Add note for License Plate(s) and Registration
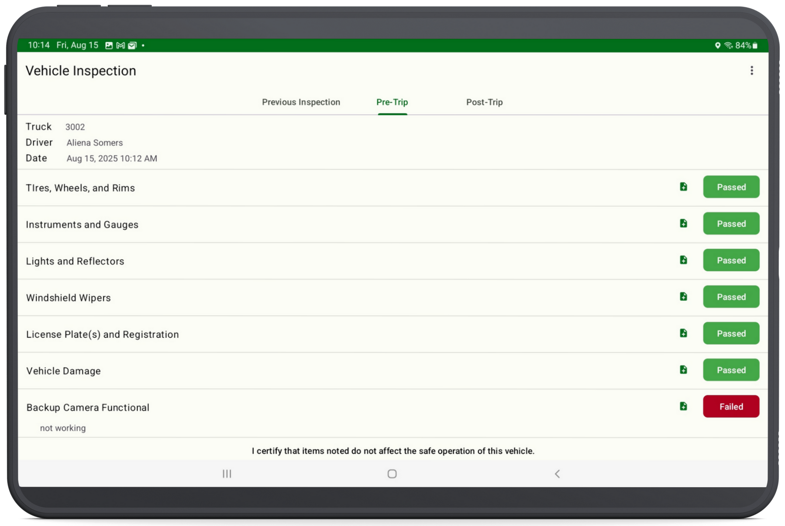Image resolution: width=785 pixels, height=526 pixels. coord(683,333)
